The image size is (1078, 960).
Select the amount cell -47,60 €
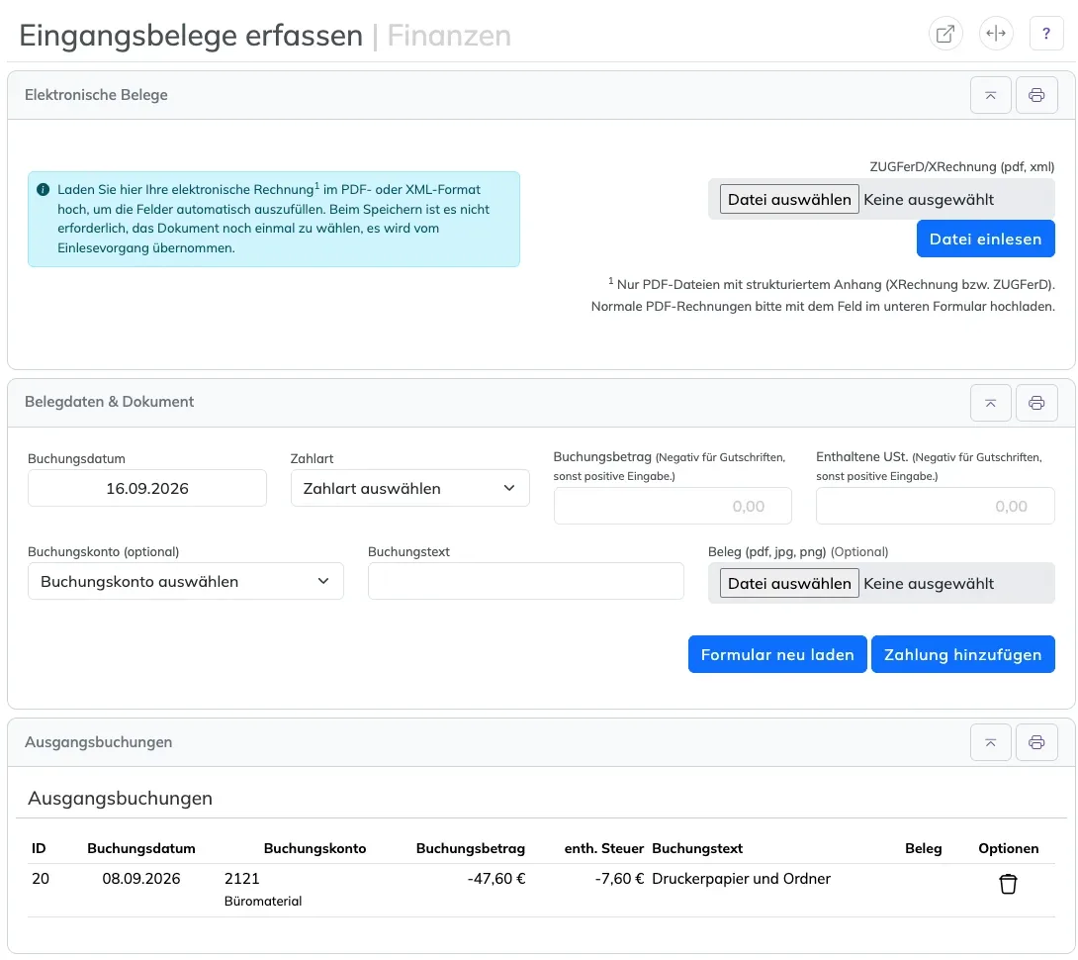tap(496, 879)
